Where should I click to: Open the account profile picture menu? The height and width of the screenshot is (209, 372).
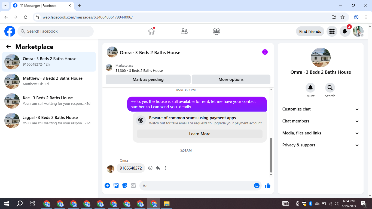click(358, 31)
